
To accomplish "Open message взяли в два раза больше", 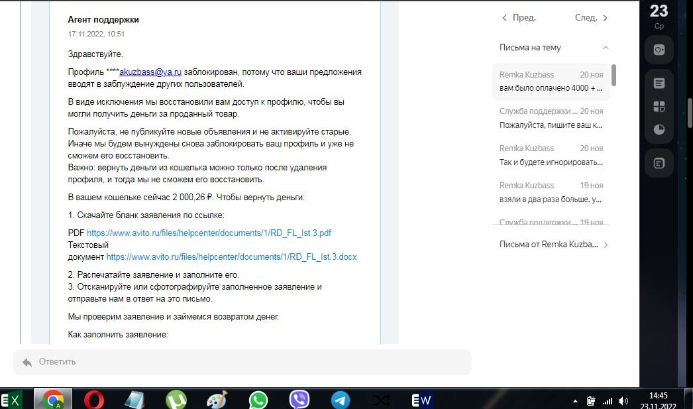I will (551, 192).
